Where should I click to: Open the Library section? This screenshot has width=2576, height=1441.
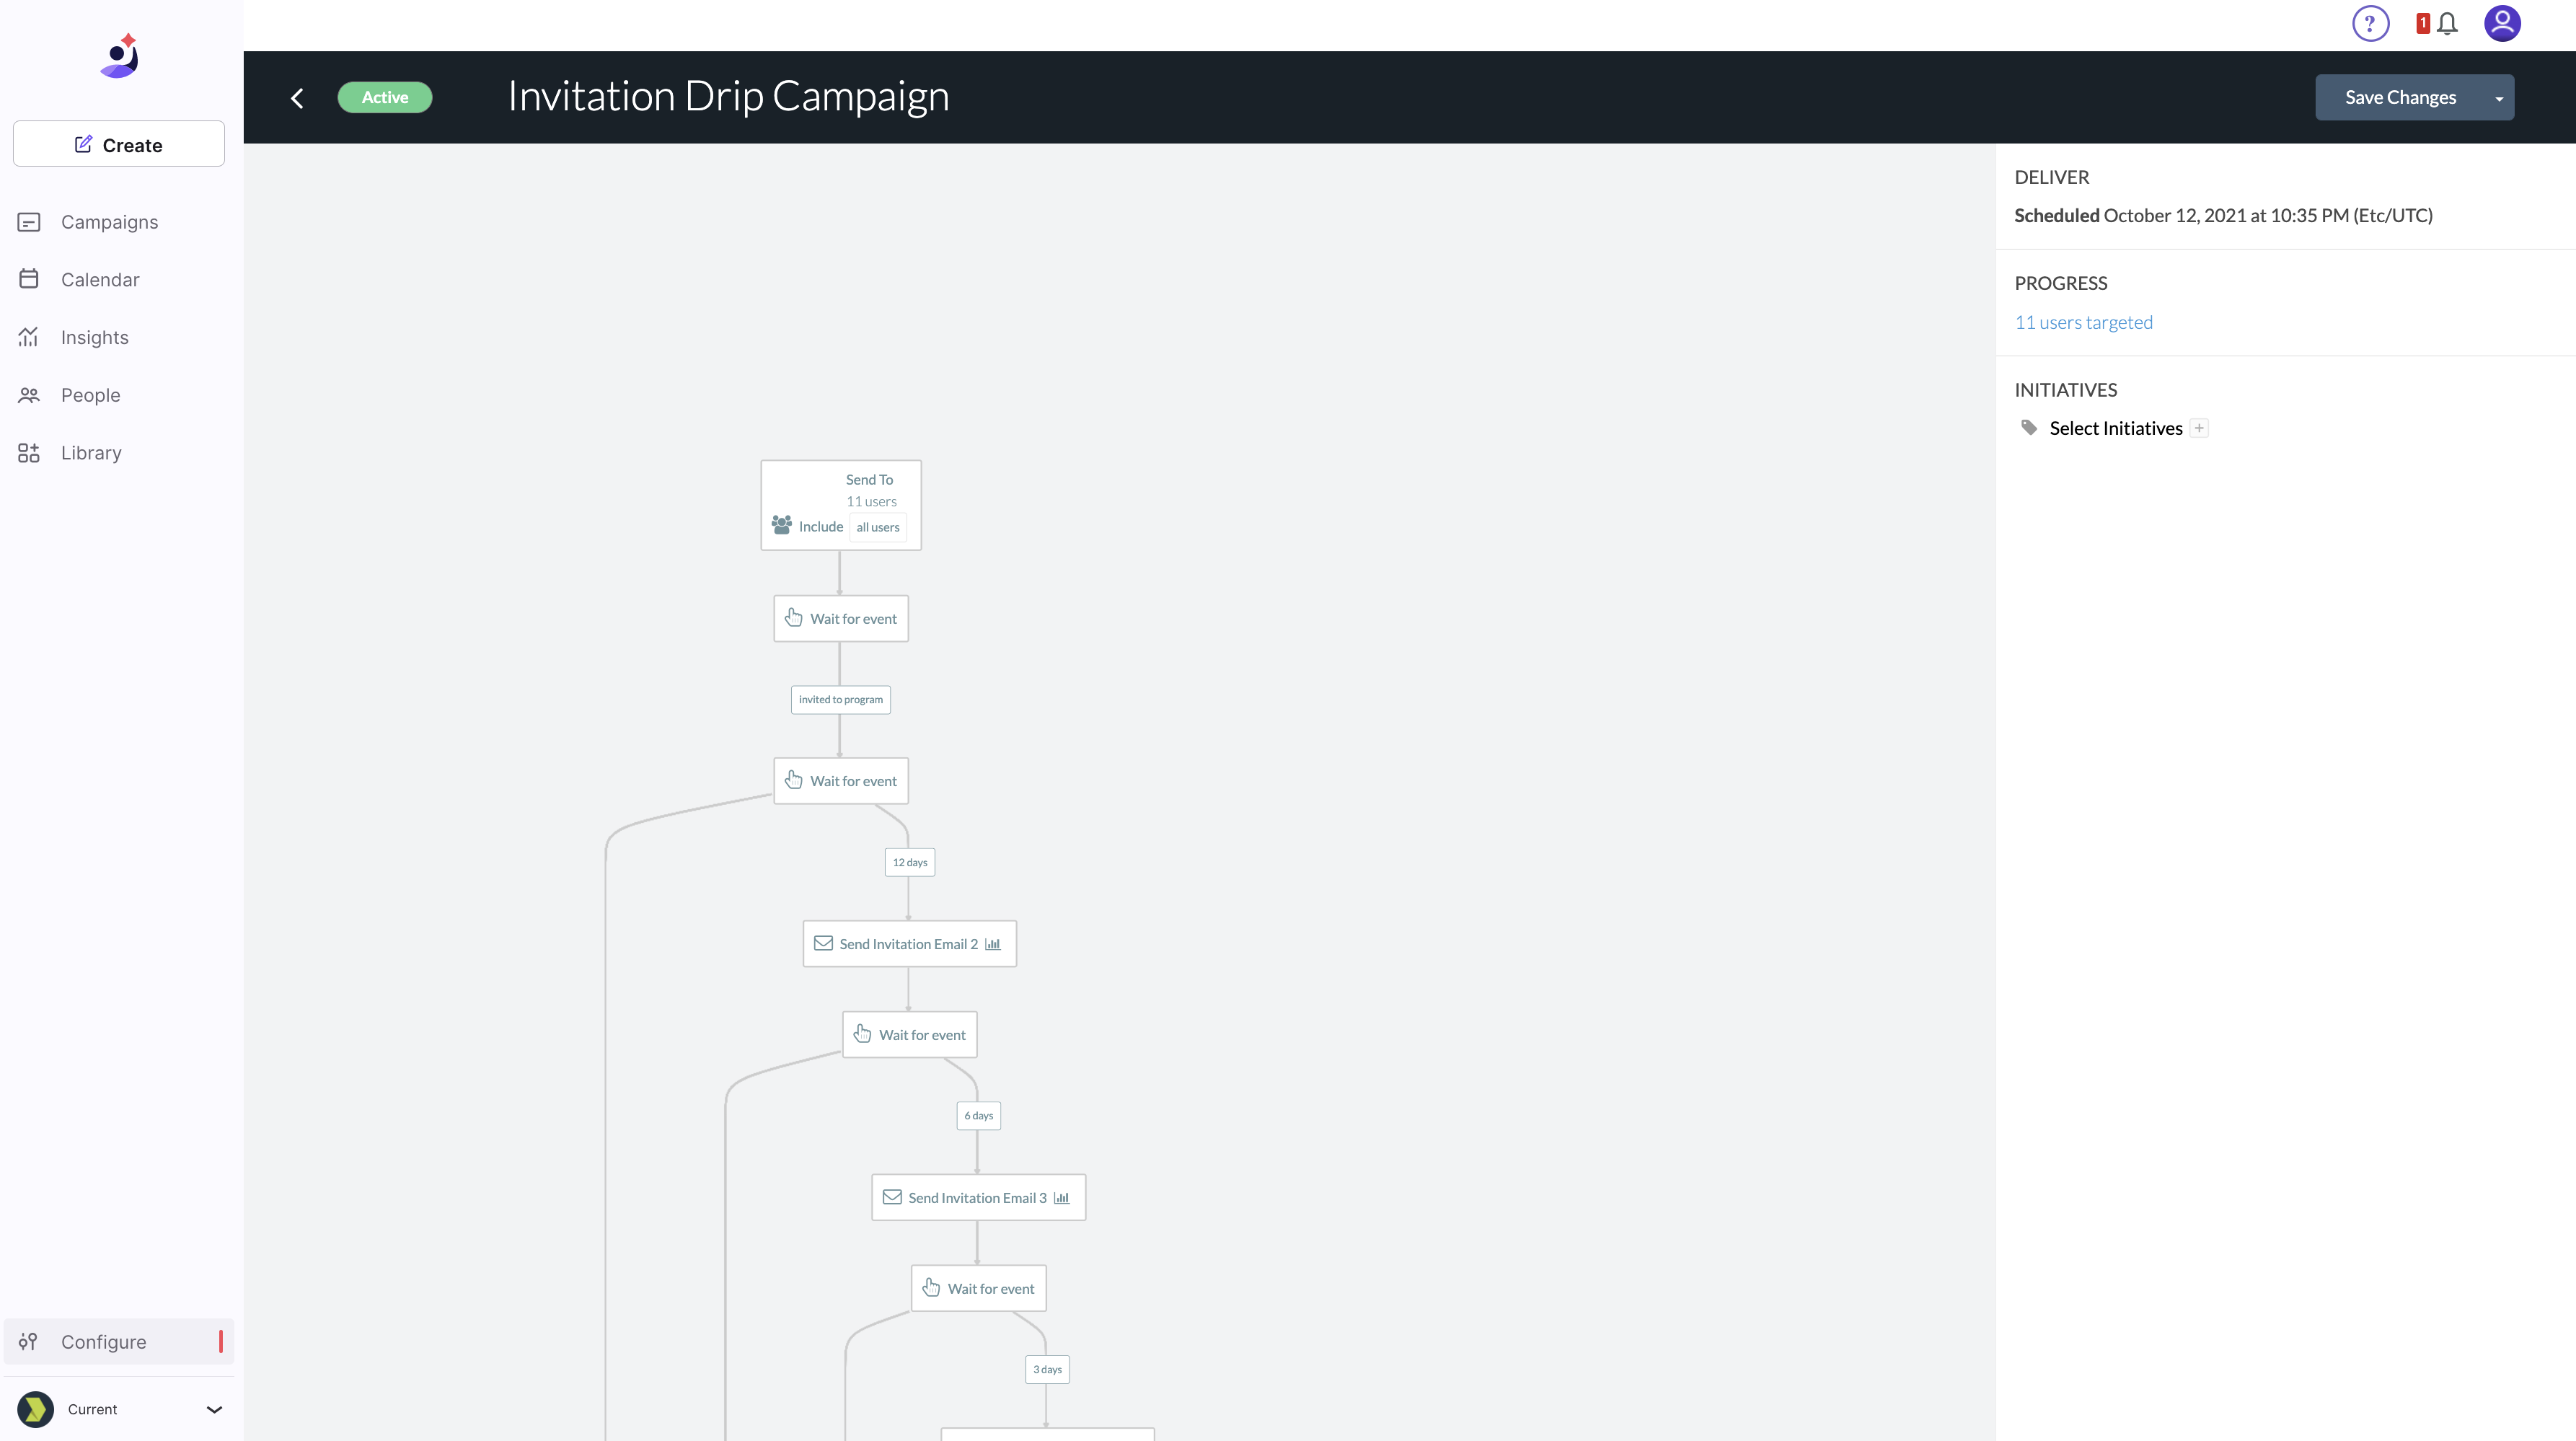pos(118,453)
